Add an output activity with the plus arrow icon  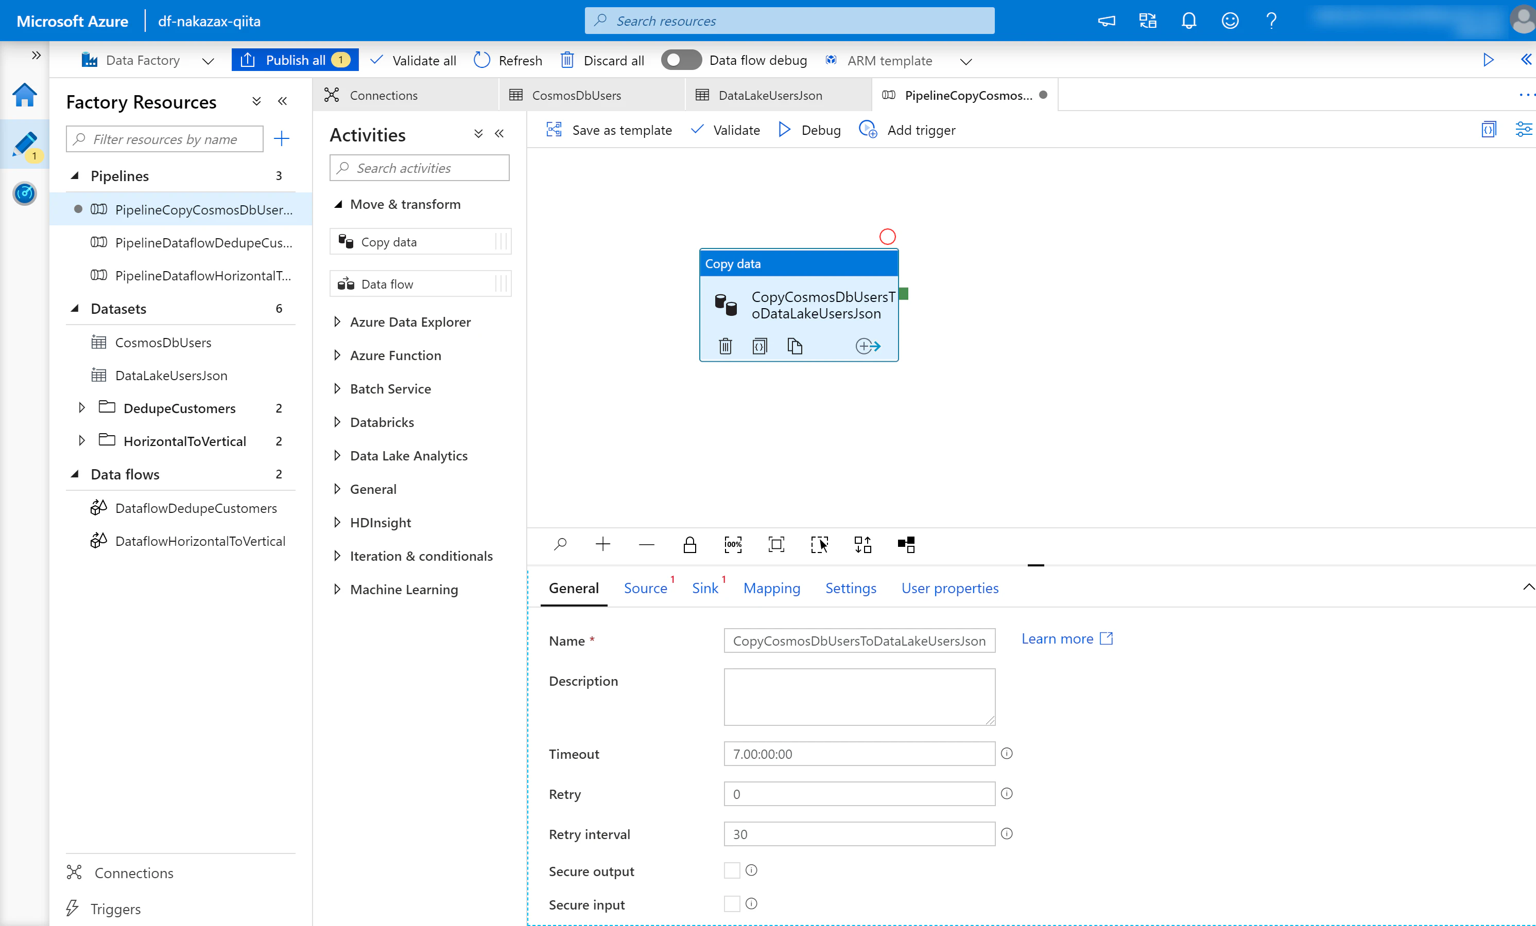coord(867,346)
